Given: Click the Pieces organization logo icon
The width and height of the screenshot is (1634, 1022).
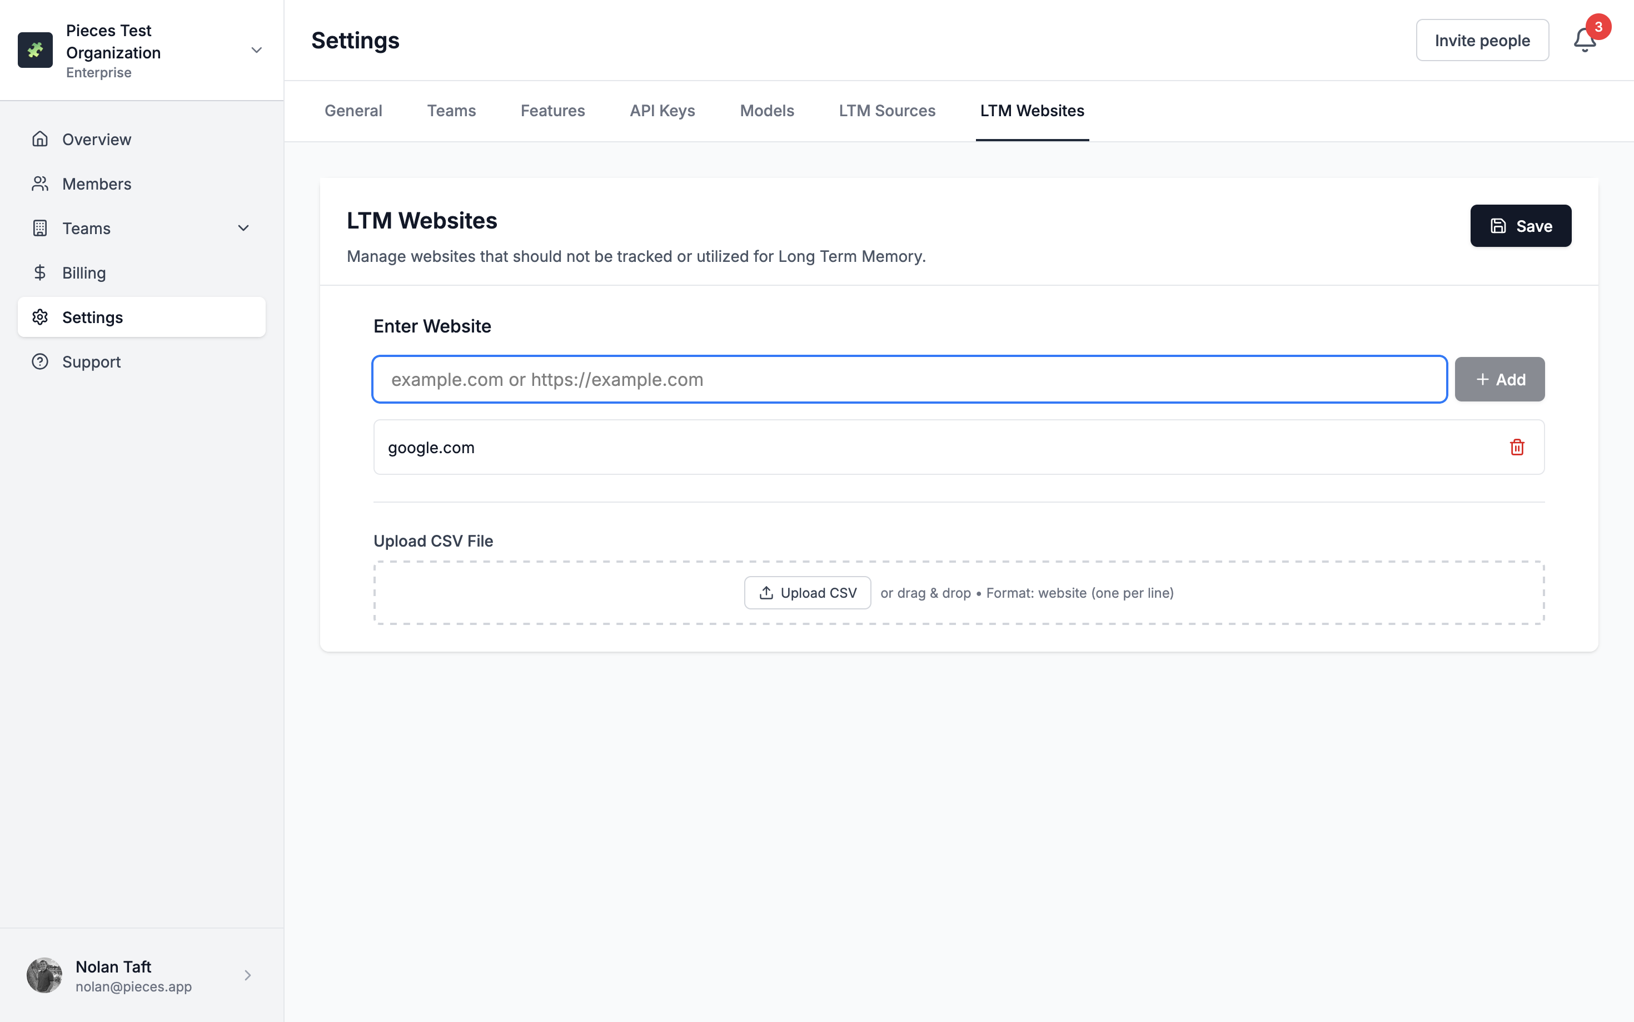Looking at the screenshot, I should [x=35, y=50].
